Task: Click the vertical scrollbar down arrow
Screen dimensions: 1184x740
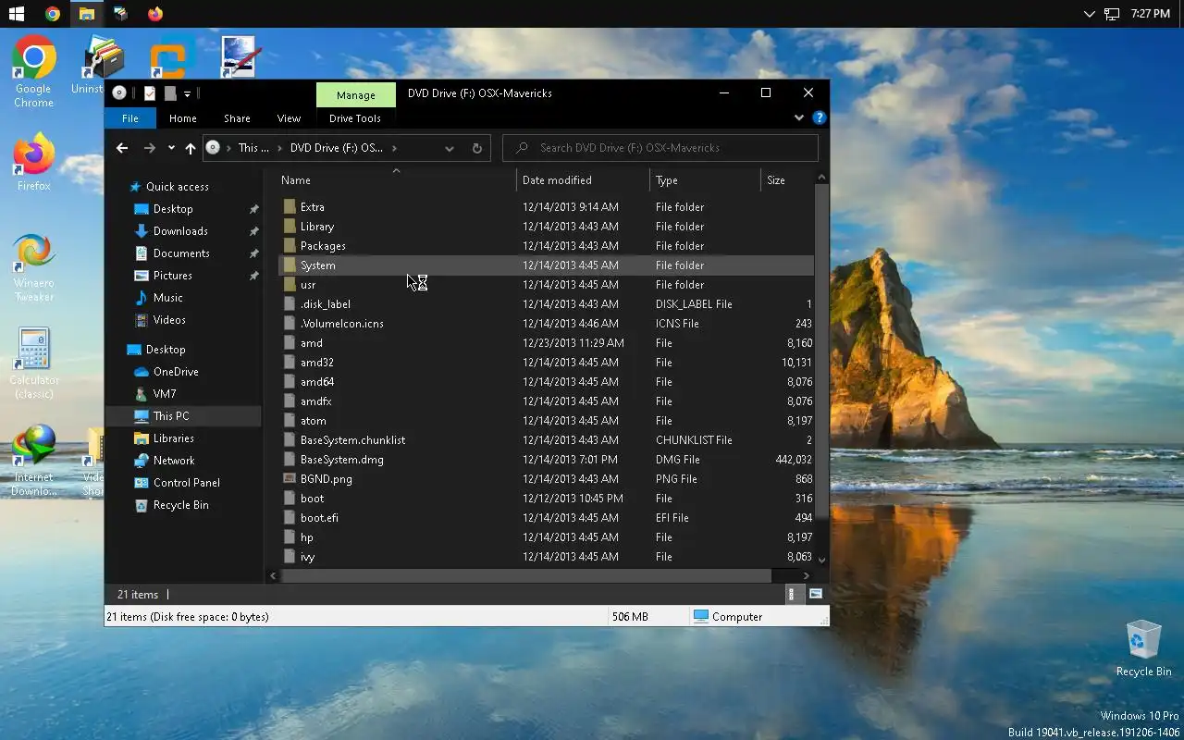Action: click(x=821, y=560)
